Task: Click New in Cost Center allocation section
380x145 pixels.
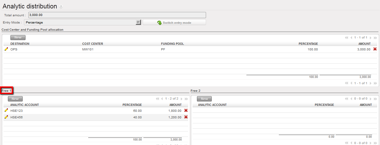Action: (x=15, y=38)
